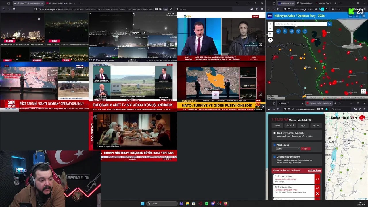This screenshot has width=368, height=207.
Task: Switch to the Iran War Cost tab
Action: pos(323,3)
